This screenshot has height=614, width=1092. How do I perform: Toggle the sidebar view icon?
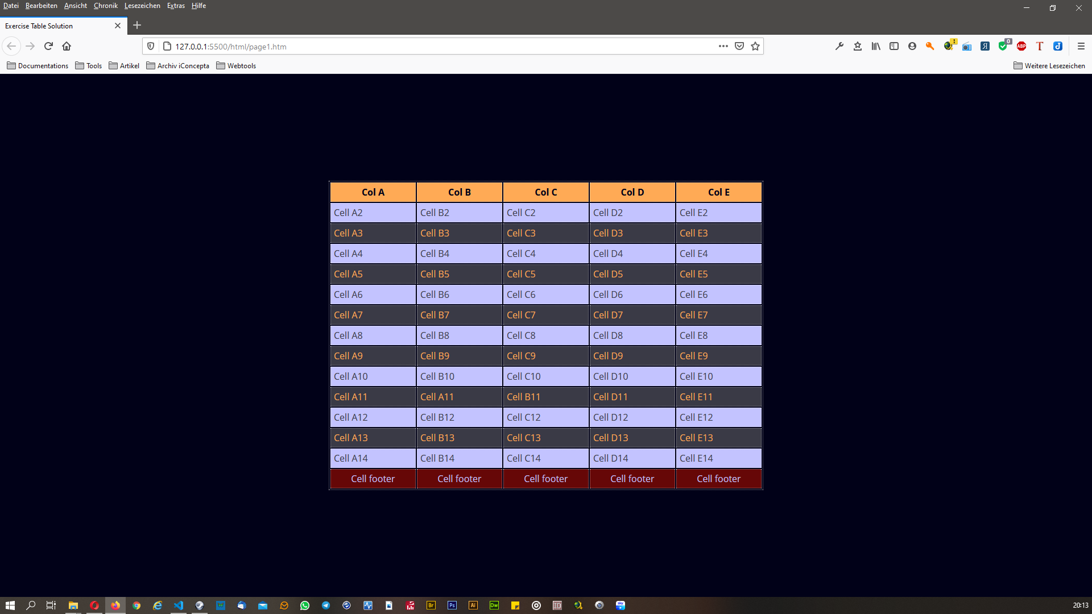tap(894, 46)
